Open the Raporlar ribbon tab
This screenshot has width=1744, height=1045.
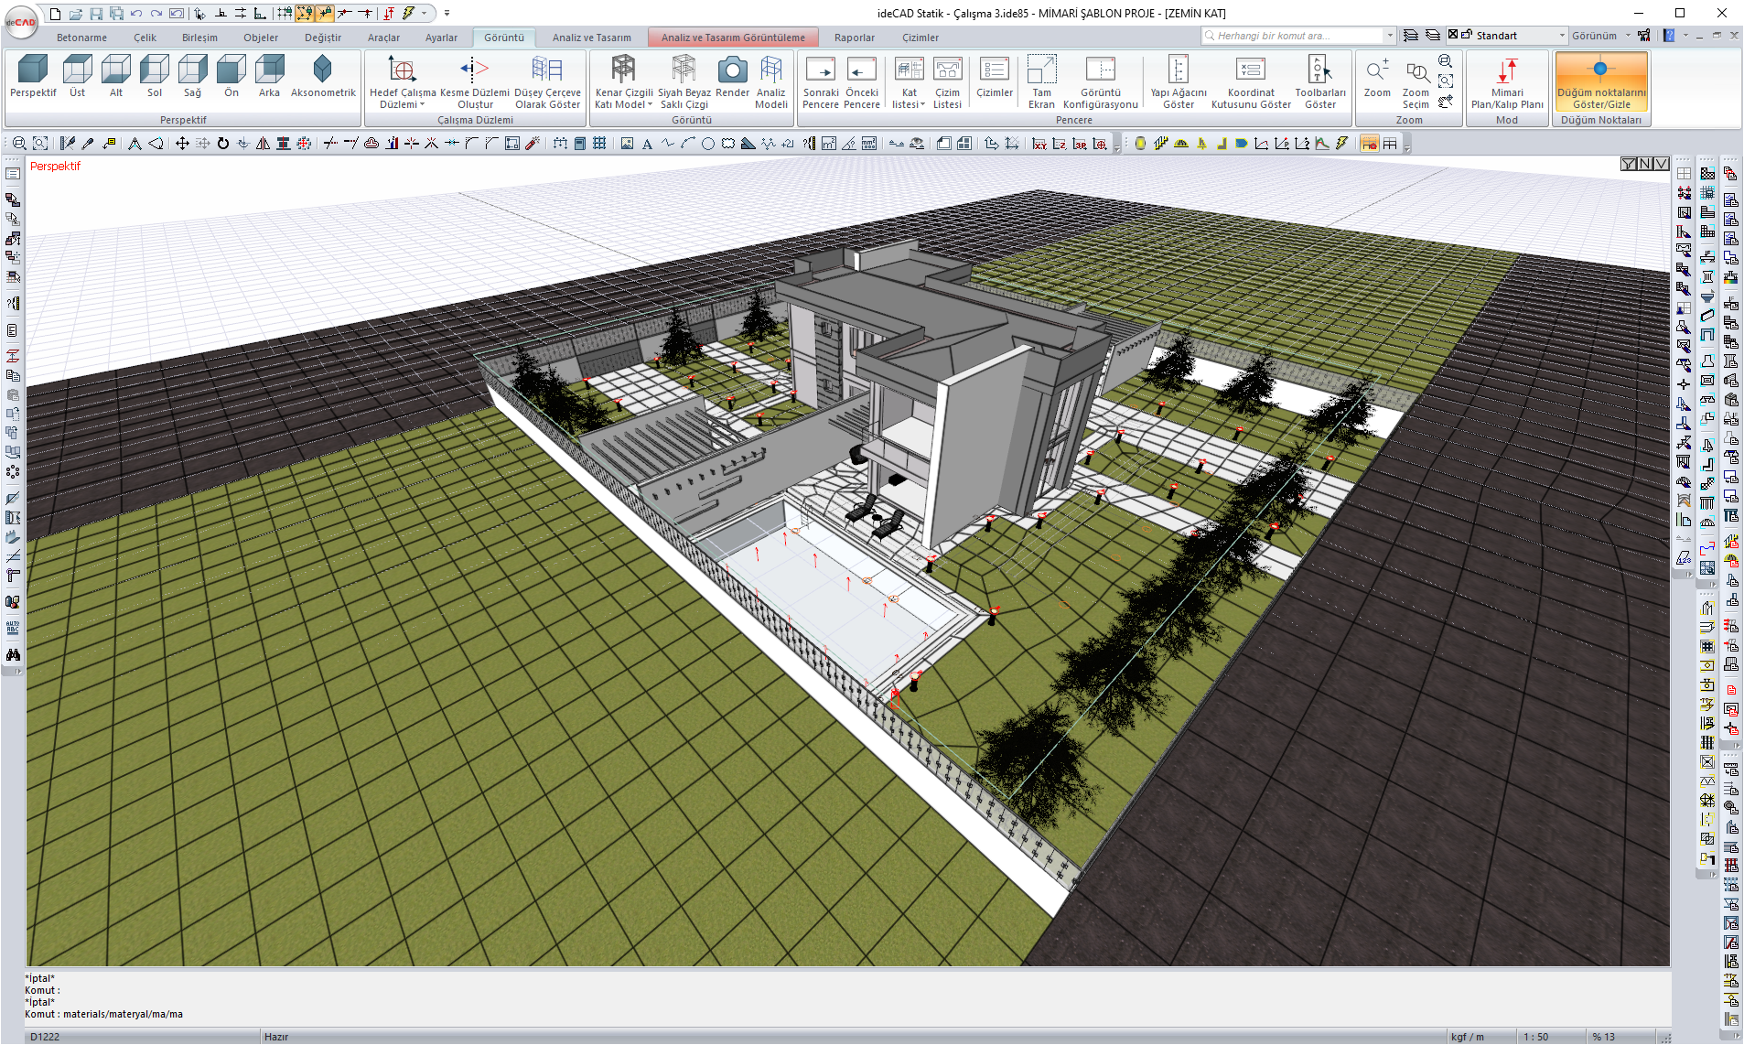(854, 38)
